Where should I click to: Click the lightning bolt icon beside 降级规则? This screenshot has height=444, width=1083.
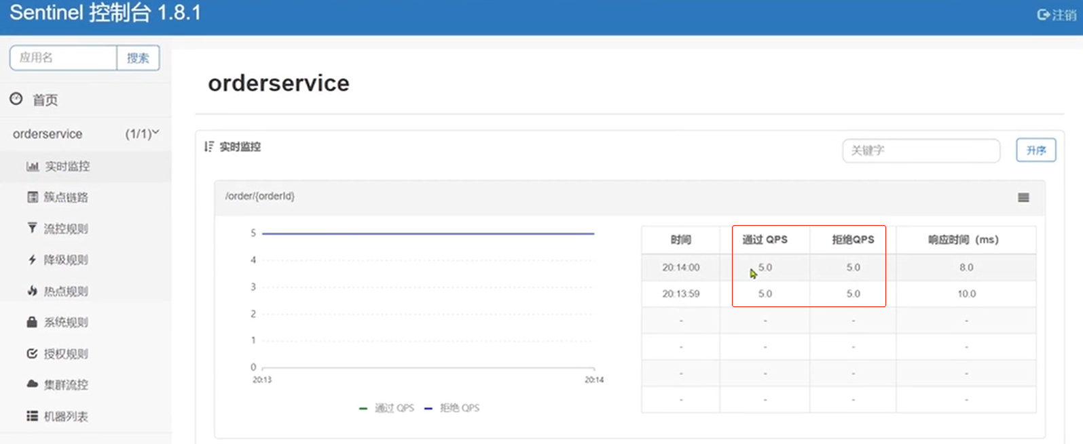click(x=32, y=260)
